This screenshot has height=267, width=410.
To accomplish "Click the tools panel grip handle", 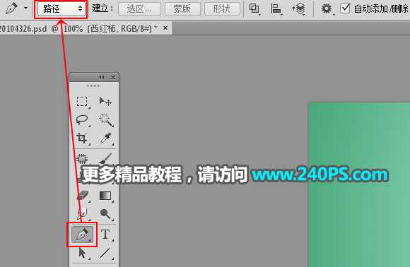I will 93,85.
